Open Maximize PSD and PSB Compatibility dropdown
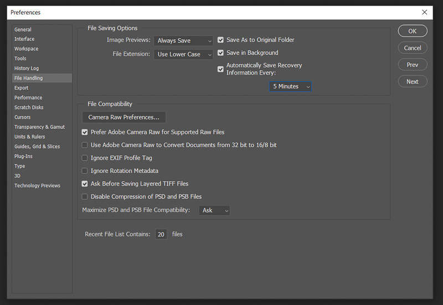The width and height of the screenshot is (443, 305). pos(214,211)
